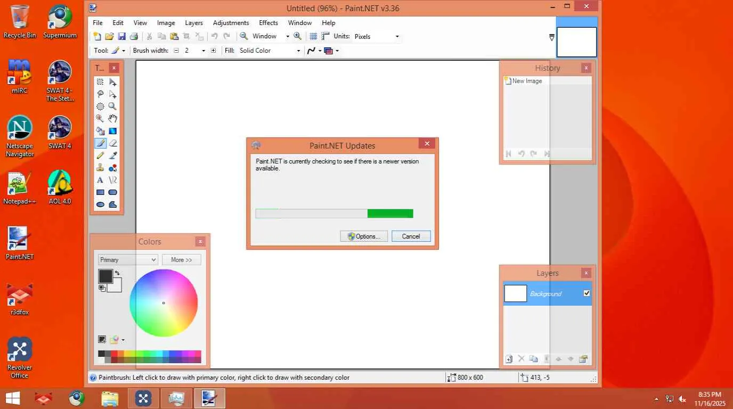The width and height of the screenshot is (733, 409).
Task: Select the Eraser tool
Action: pos(113,143)
